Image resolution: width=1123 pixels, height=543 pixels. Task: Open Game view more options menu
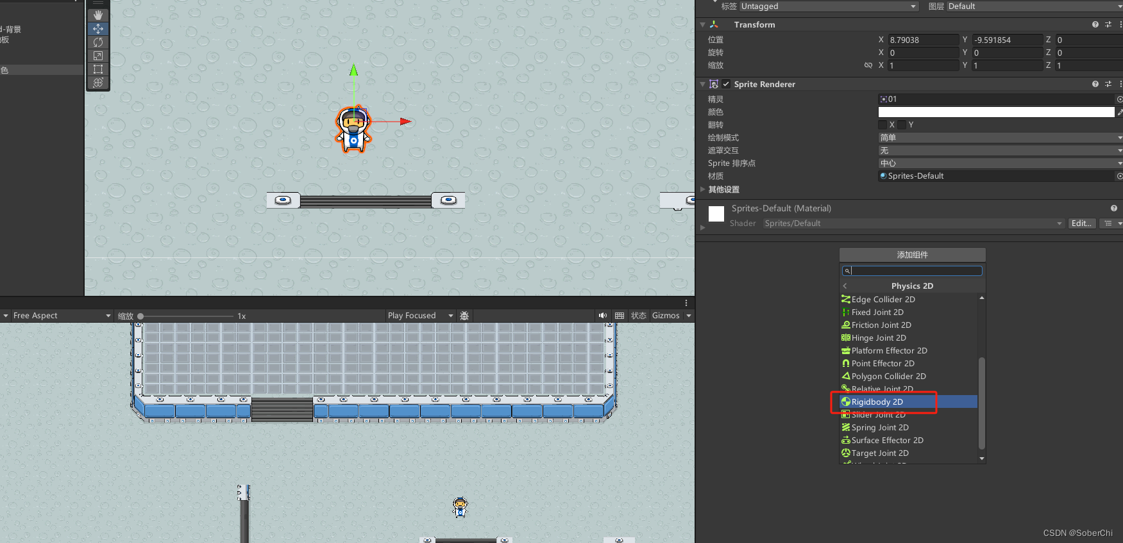pyautogui.click(x=686, y=303)
